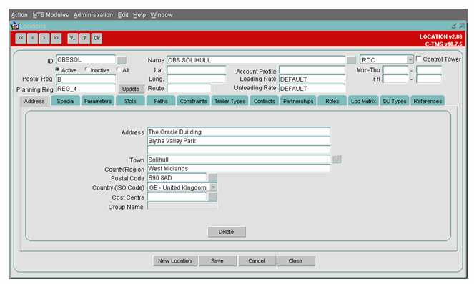Click the Postal Code field B90 8AD
This screenshot has height=284, width=474.
[x=177, y=177]
